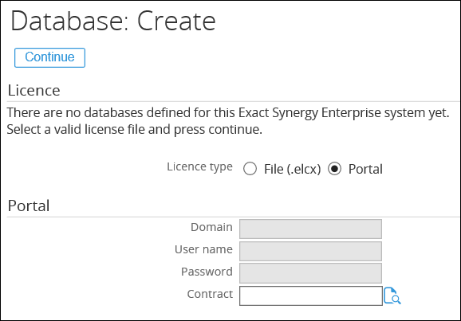This screenshot has width=461, height=321.
Task: Focus the User name input field
Action: 310,251
